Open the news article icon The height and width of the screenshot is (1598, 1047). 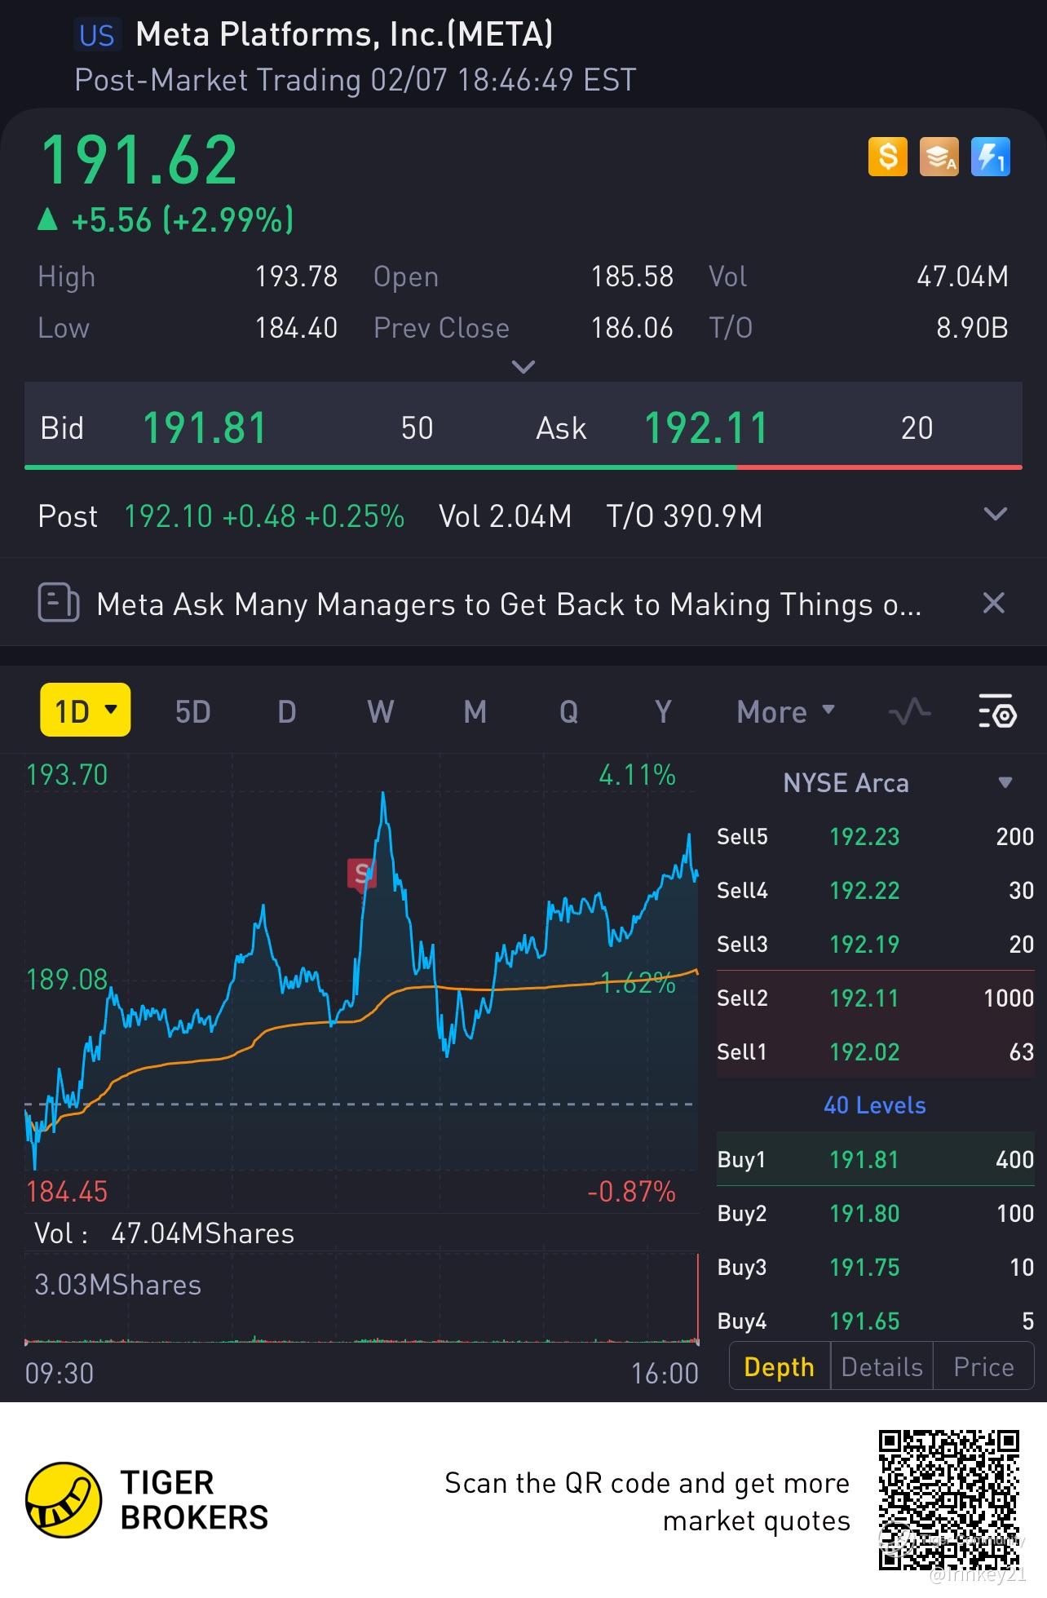point(59,604)
